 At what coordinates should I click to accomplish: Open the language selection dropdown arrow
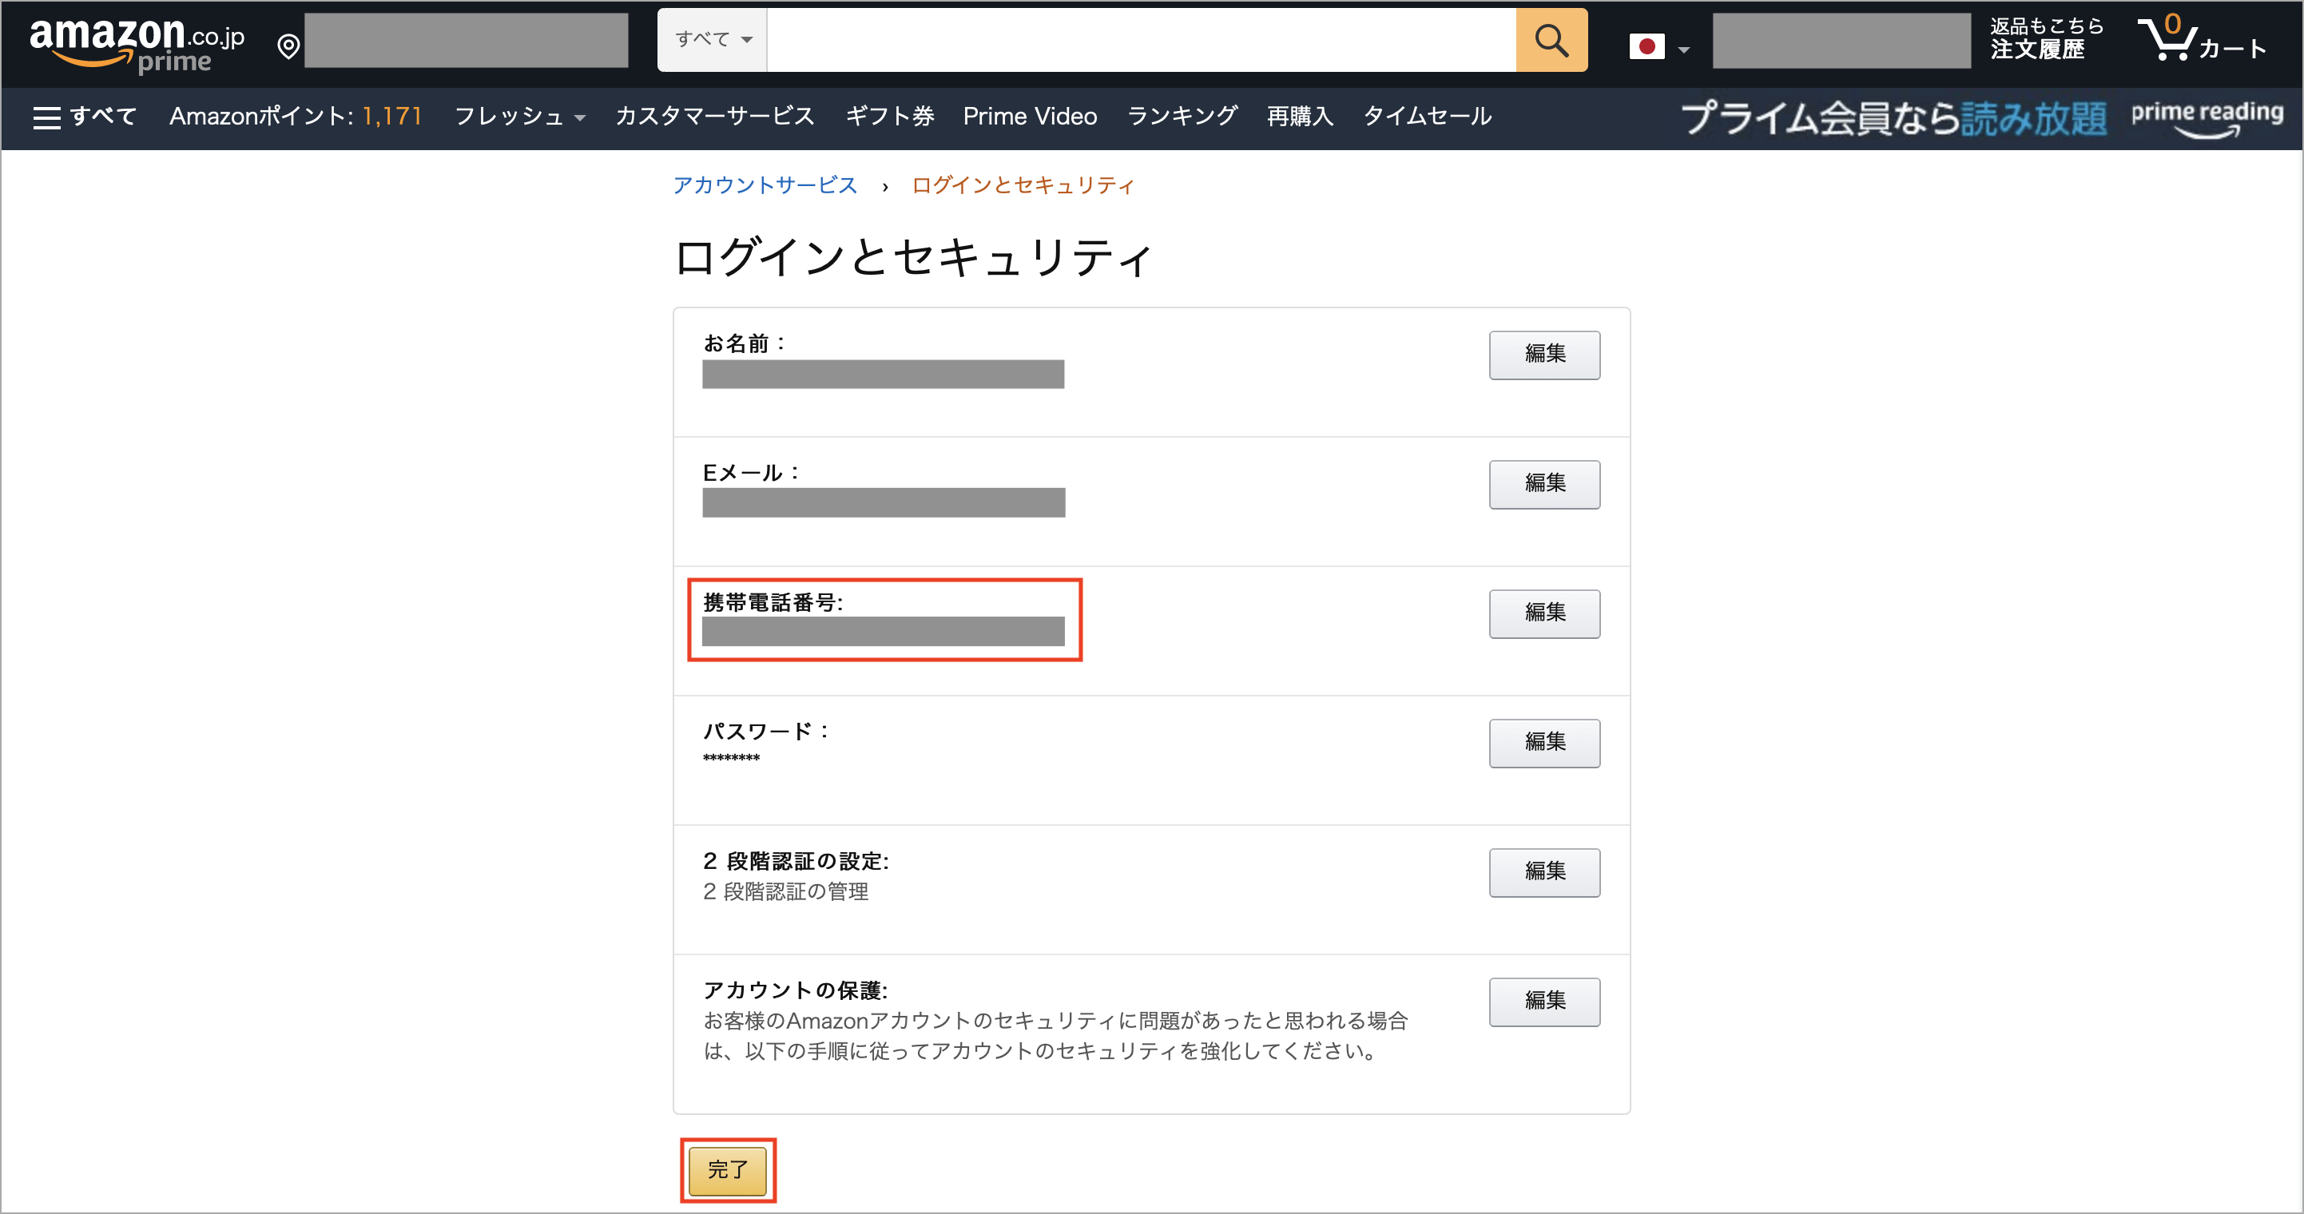(x=1685, y=48)
